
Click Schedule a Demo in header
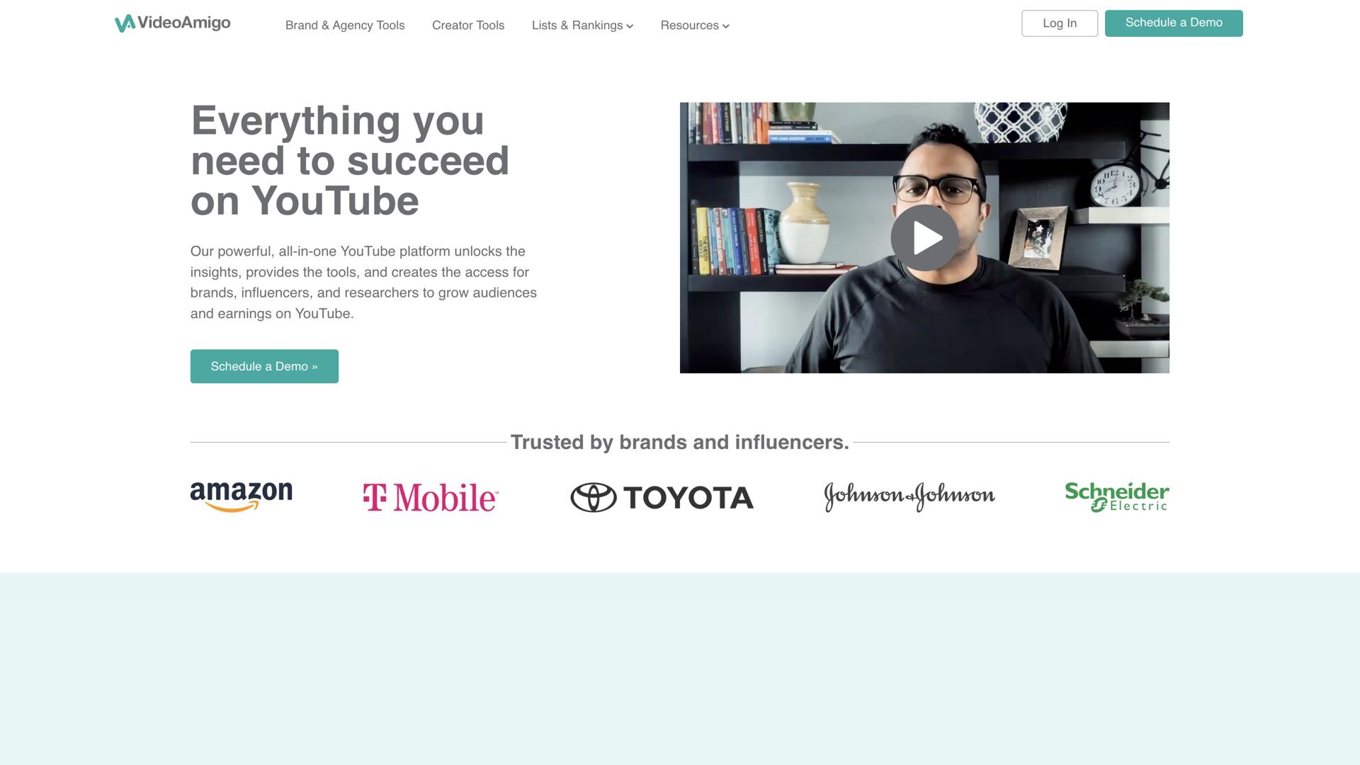pyautogui.click(x=1174, y=23)
